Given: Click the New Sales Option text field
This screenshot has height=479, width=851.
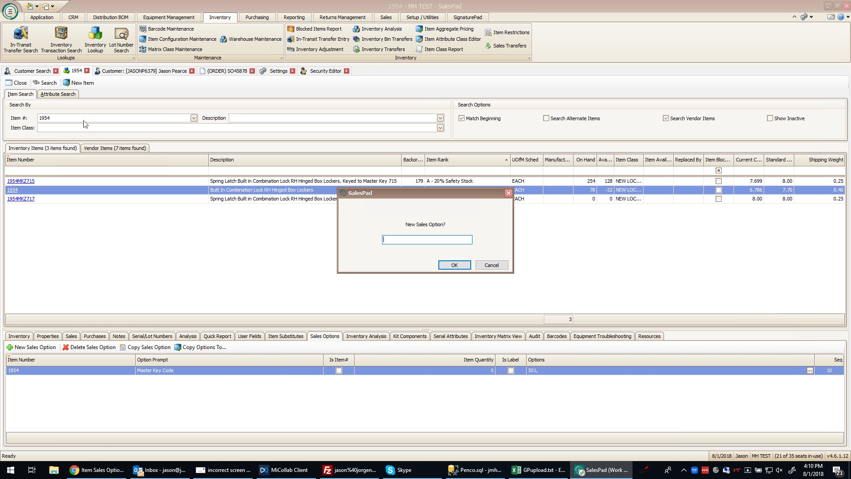Looking at the screenshot, I should 427,240.
